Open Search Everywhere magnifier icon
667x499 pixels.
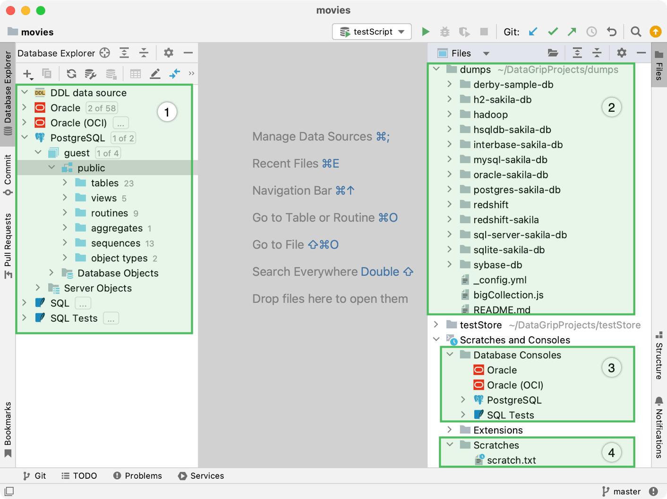click(636, 32)
